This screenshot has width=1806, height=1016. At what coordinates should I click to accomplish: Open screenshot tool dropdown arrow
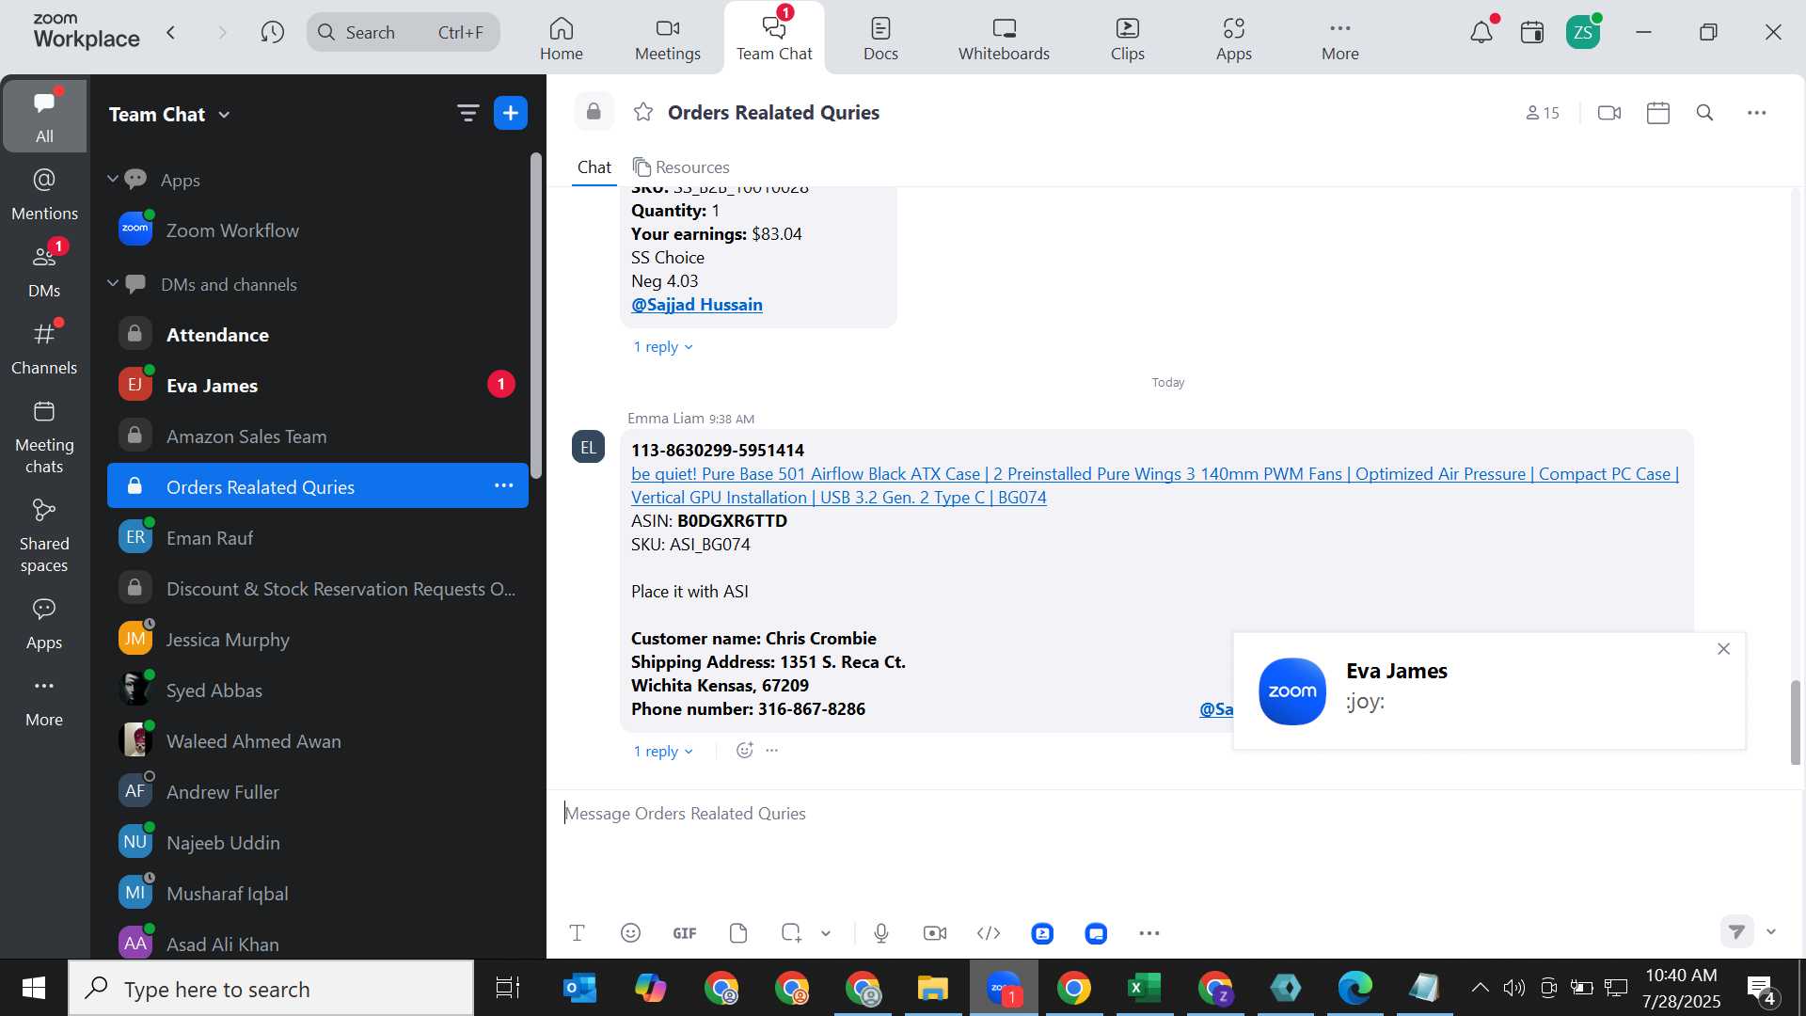pos(826,933)
